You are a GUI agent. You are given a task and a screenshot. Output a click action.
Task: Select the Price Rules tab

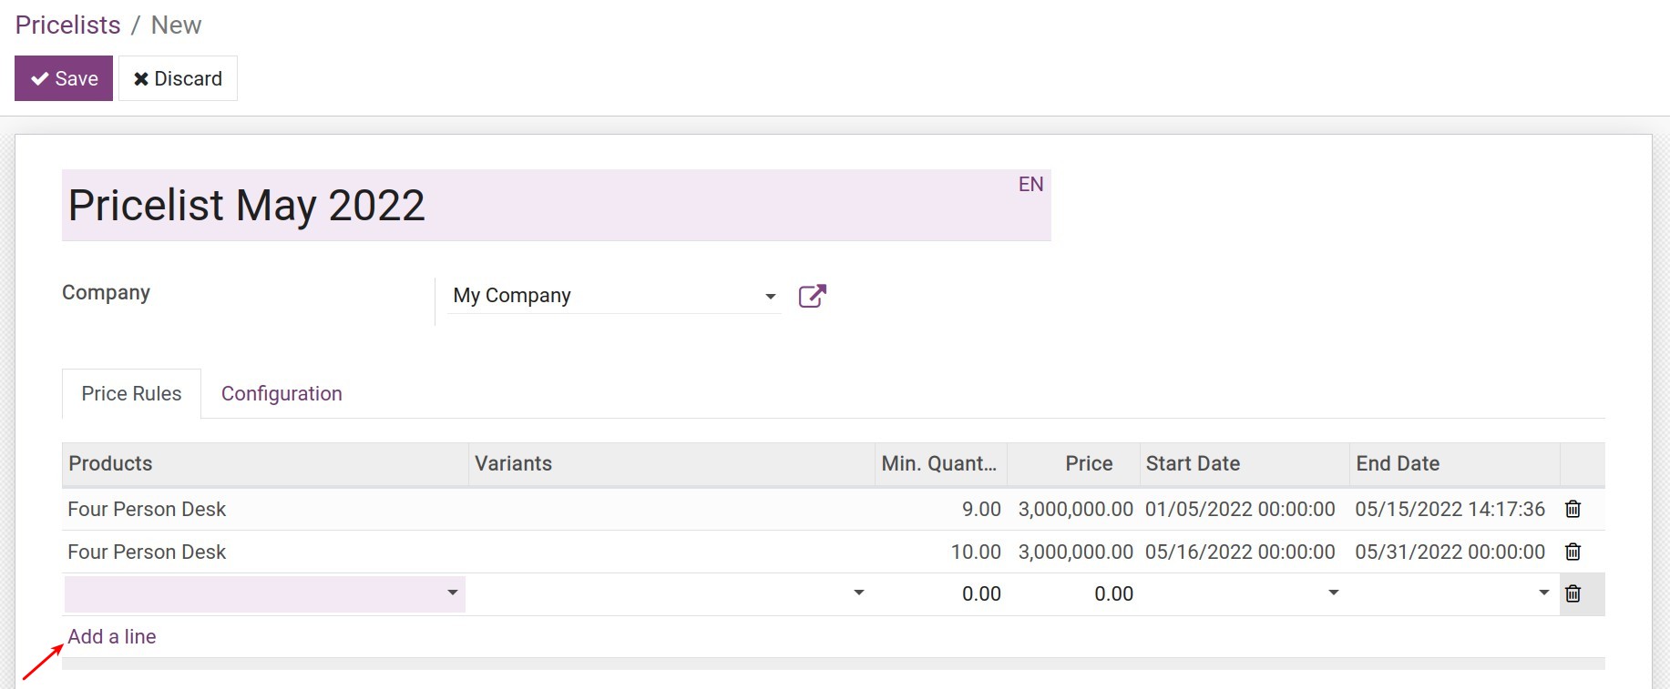coord(131,393)
